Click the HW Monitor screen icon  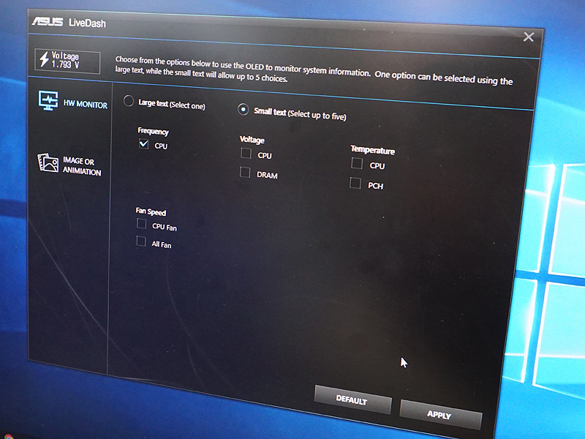pos(48,100)
